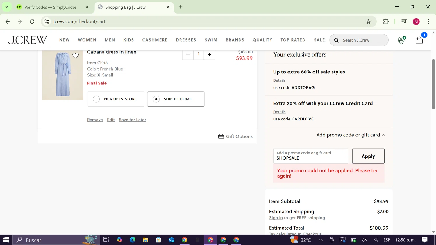Open Details for ADDTOBAG offer

click(x=279, y=80)
